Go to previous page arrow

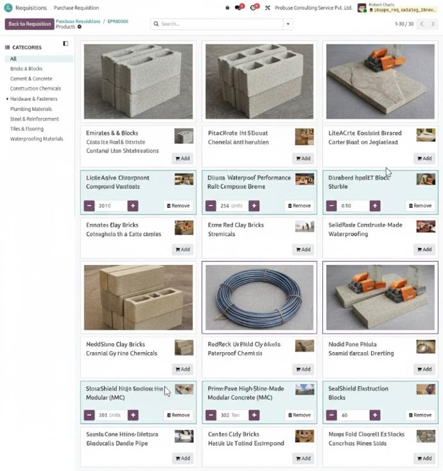(x=422, y=24)
